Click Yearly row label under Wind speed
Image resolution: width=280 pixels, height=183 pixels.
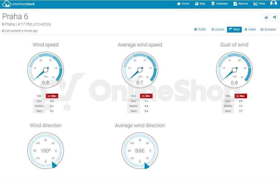tap(39, 111)
